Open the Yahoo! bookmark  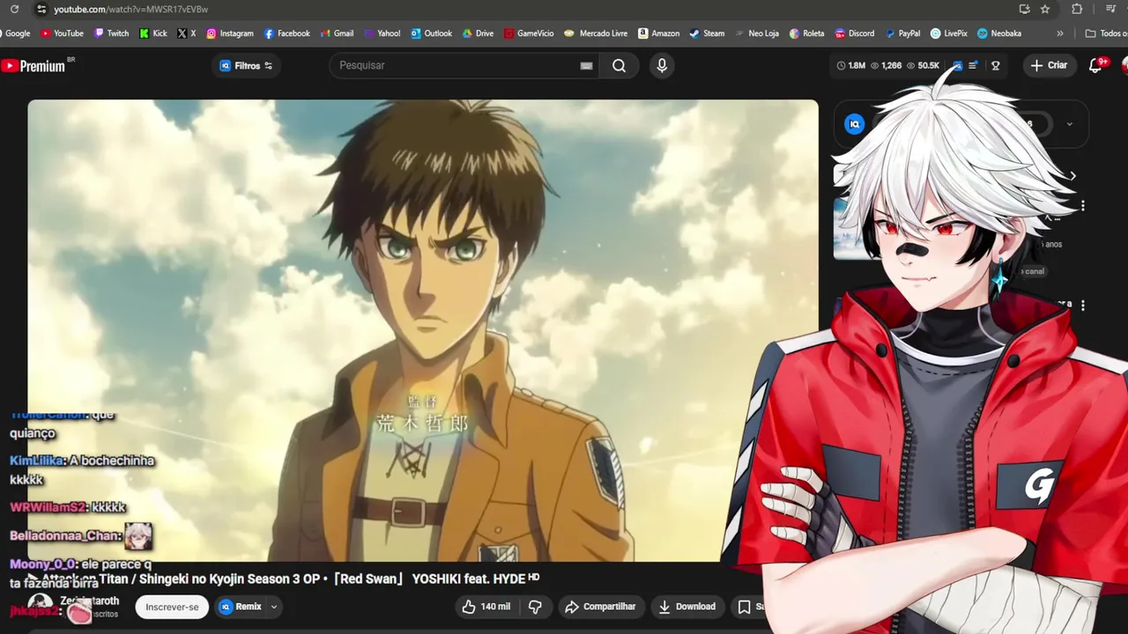[381, 33]
